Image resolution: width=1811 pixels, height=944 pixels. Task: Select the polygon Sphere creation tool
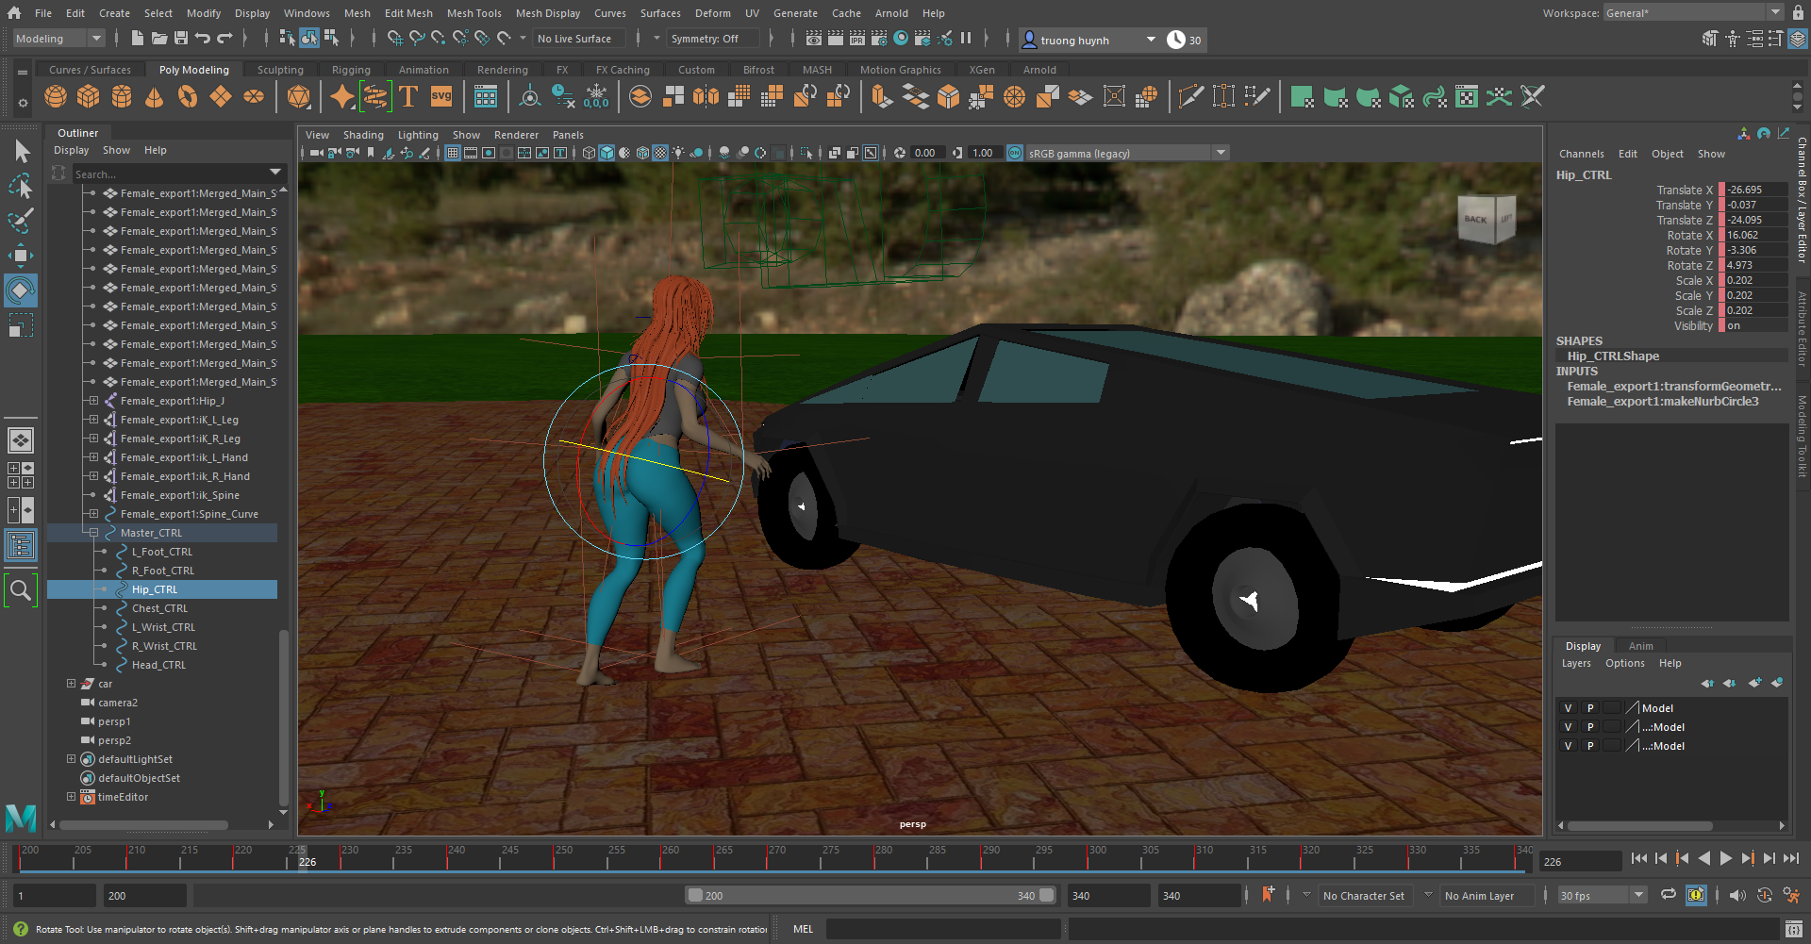point(55,96)
